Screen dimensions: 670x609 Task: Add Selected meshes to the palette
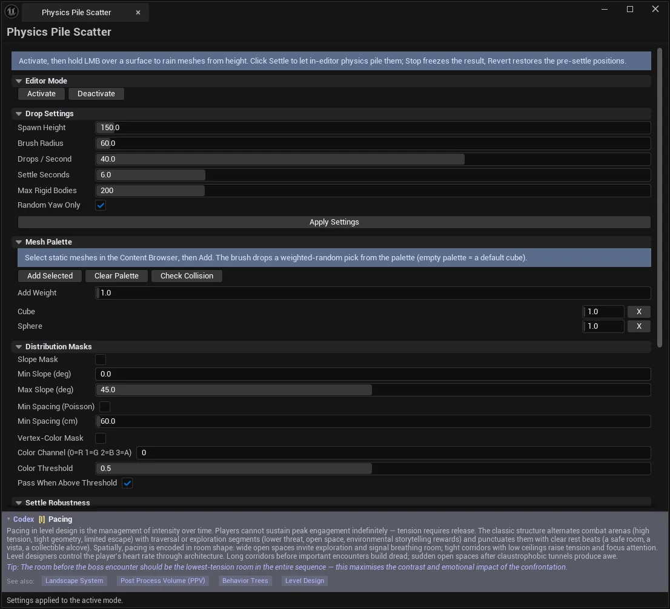(x=50, y=276)
